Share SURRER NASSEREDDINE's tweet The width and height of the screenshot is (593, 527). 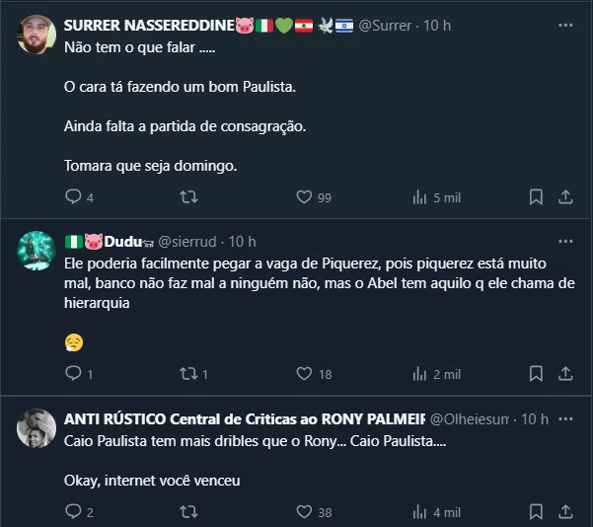click(566, 197)
